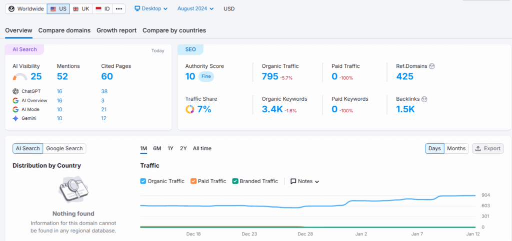Open the Growth report tab
The width and height of the screenshot is (512, 241).
coord(116,30)
